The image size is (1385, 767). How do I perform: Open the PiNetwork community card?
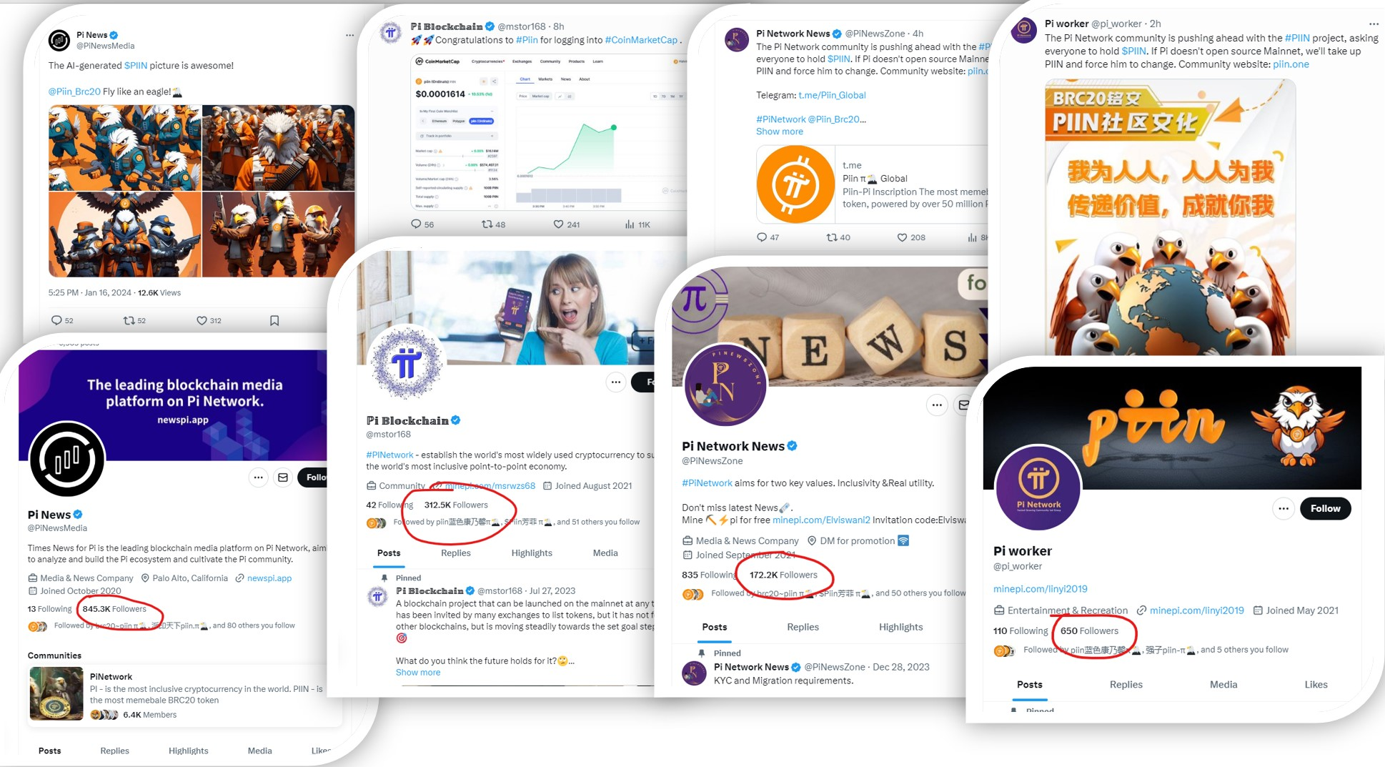pyautogui.click(x=184, y=695)
